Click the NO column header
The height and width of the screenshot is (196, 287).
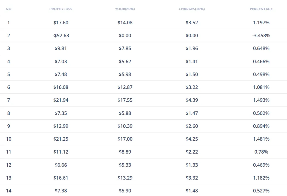(8, 9)
